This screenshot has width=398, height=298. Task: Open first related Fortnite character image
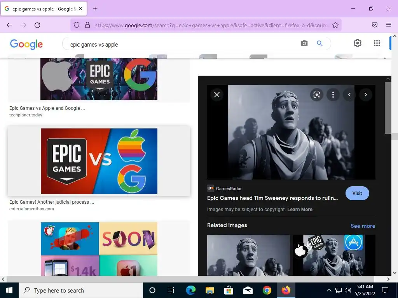[x=248, y=255]
